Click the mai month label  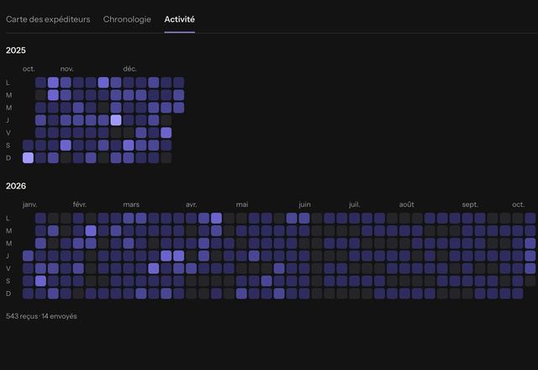click(242, 204)
